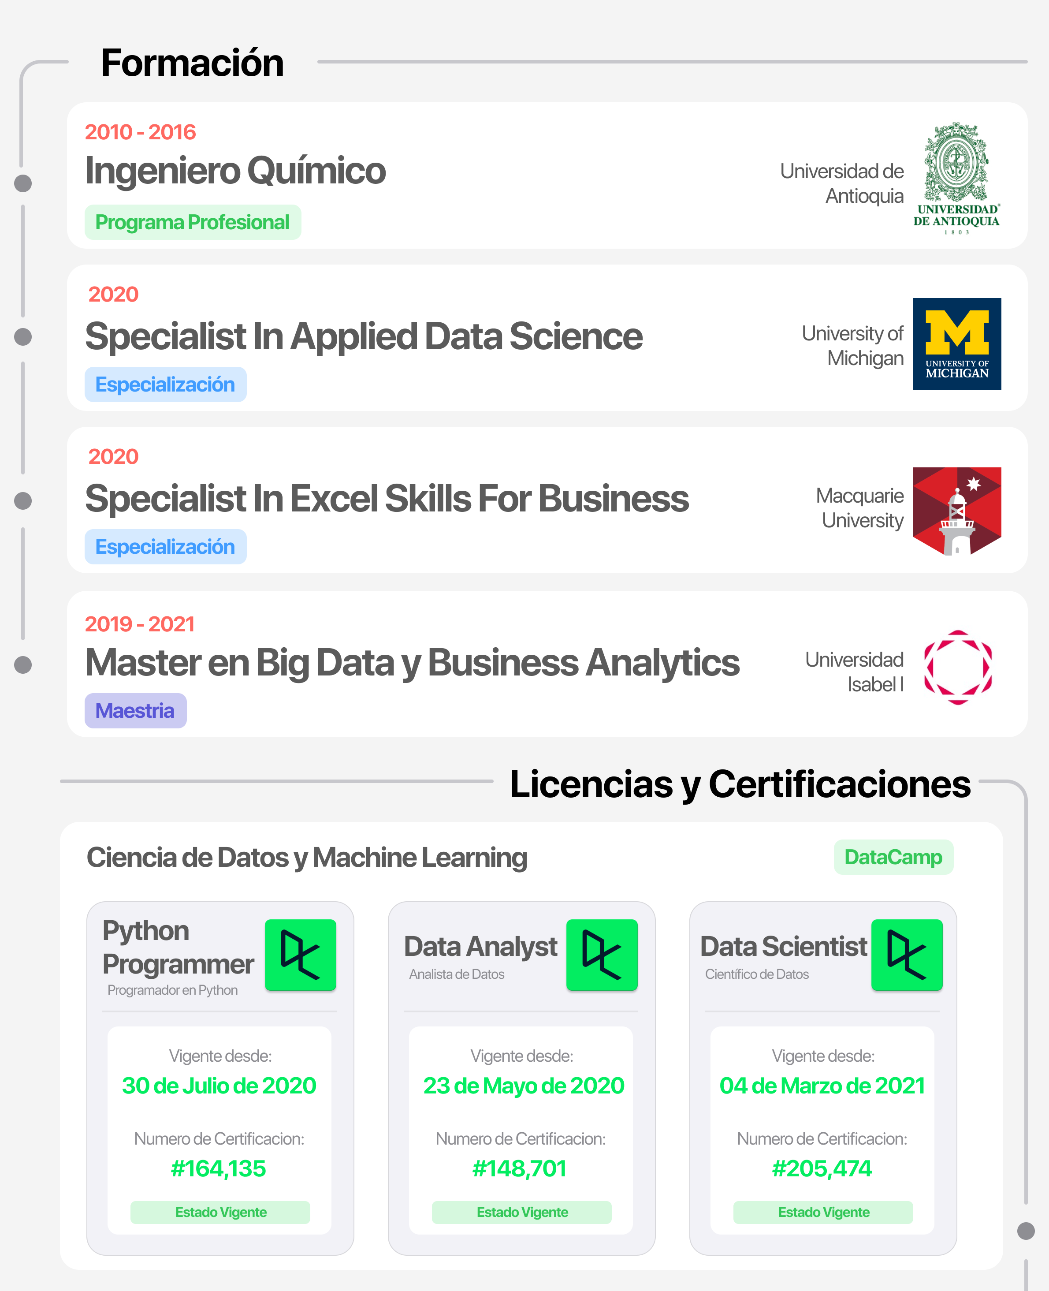Click the Maestria purple tag

tap(135, 711)
